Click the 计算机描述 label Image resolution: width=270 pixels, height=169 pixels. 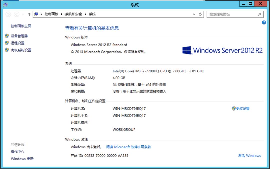tap(79, 123)
